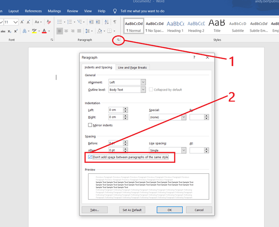Image resolution: width=279 pixels, height=227 pixels.
Task: Align text right
Action: pyautogui.click(x=73, y=31)
